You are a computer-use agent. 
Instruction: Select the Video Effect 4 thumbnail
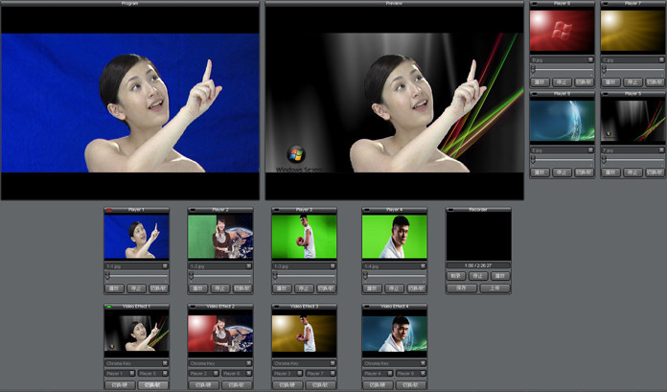(x=394, y=332)
